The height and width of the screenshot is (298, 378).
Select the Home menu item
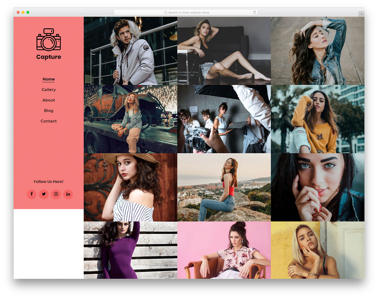tap(49, 79)
